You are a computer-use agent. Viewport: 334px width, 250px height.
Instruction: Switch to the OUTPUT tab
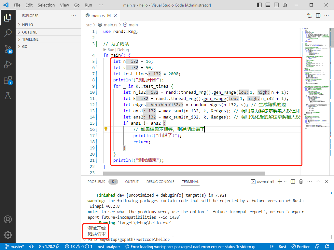pyautogui.click(x=132, y=182)
